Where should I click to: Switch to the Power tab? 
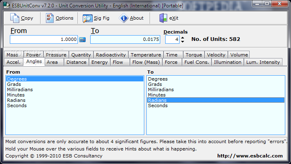tap(34, 55)
